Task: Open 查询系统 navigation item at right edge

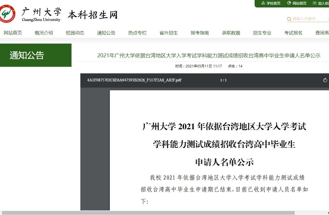Action: pos(322,33)
